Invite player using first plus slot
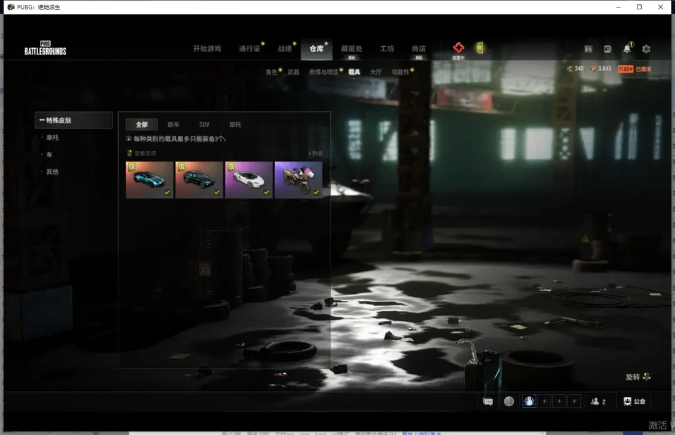 544,401
